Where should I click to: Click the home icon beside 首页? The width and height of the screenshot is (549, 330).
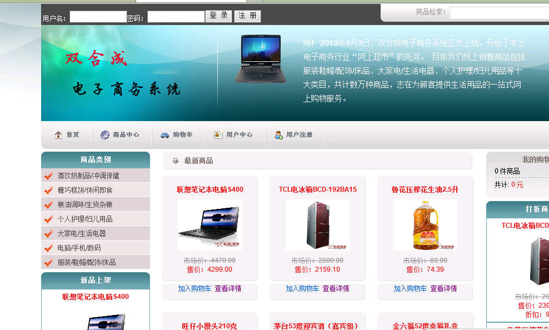pos(58,135)
